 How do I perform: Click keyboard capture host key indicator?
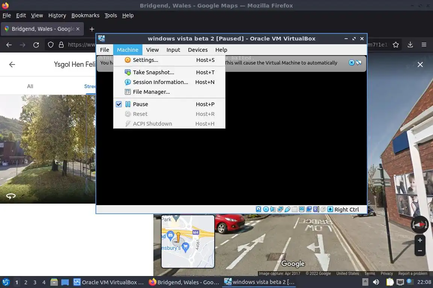click(x=330, y=209)
